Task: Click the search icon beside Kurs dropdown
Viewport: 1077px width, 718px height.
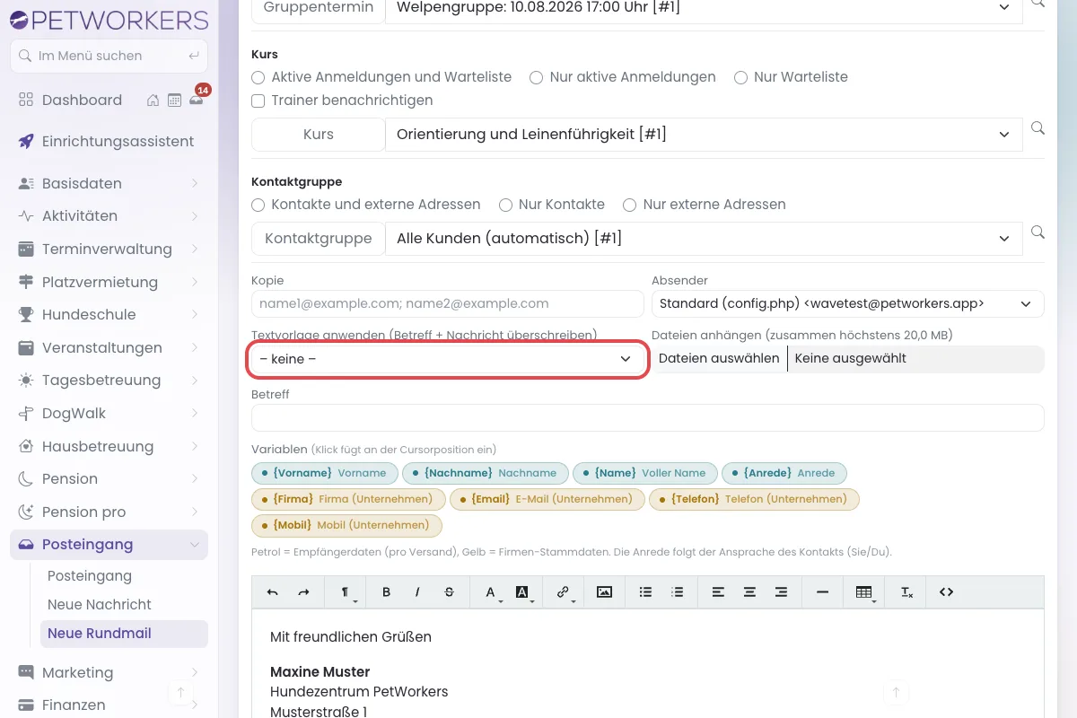Action: [1038, 128]
